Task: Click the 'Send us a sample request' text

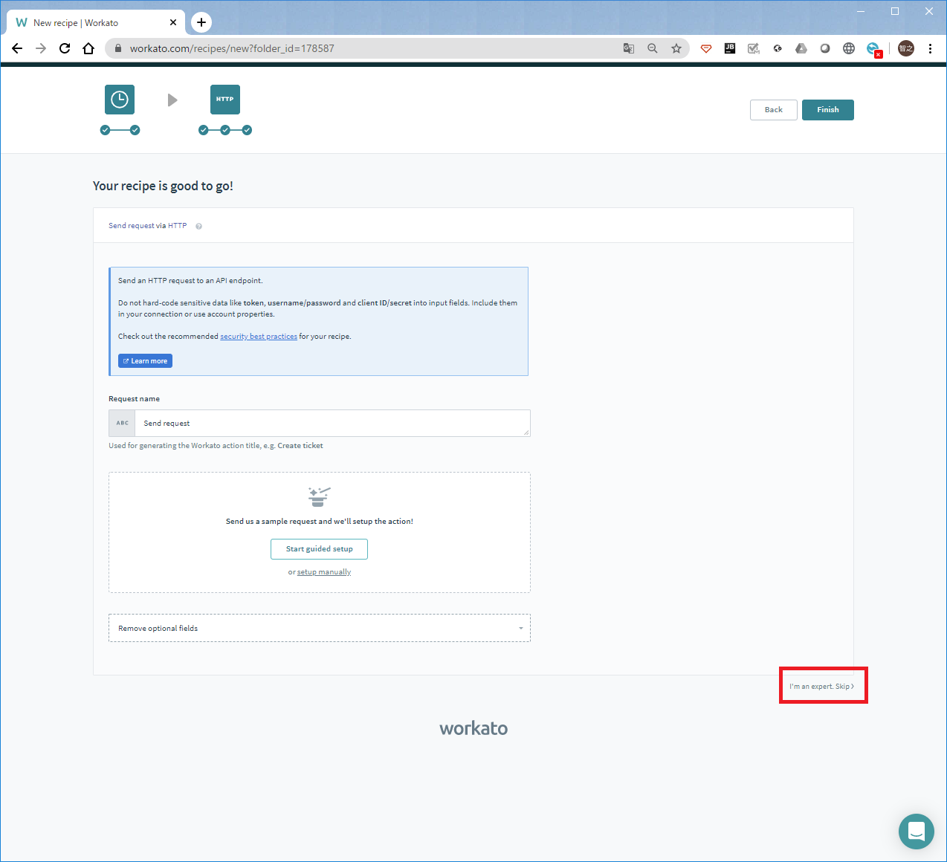Action: [x=320, y=522]
